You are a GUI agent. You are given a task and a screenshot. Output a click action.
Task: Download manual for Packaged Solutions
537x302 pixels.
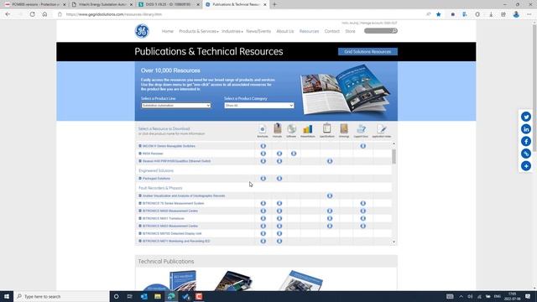point(279,179)
